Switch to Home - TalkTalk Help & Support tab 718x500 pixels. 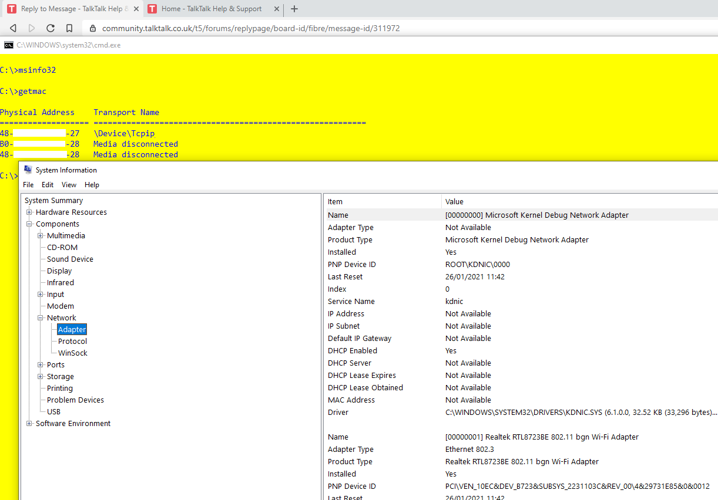[x=212, y=9]
